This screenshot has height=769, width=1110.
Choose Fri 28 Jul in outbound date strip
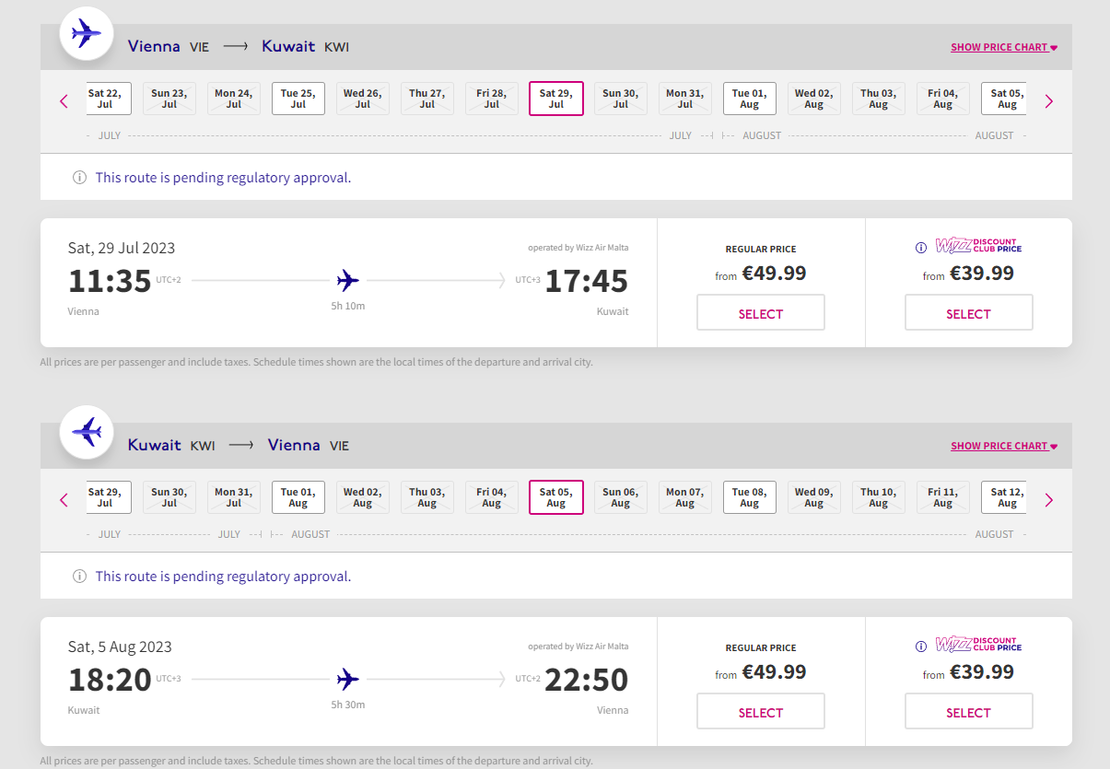tap(492, 99)
